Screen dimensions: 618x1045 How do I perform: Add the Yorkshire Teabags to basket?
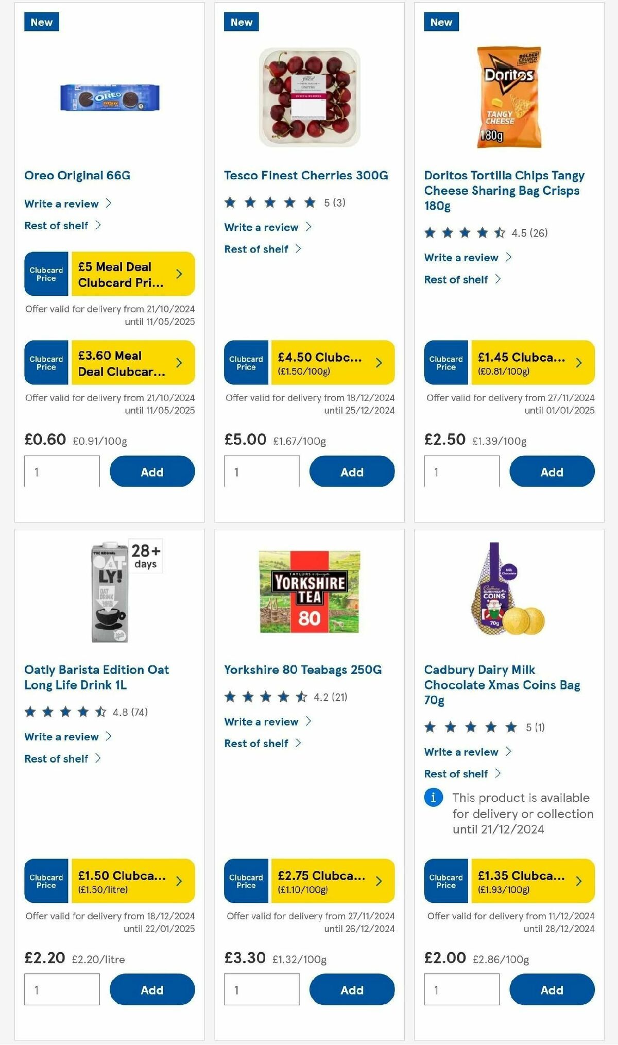coord(352,989)
